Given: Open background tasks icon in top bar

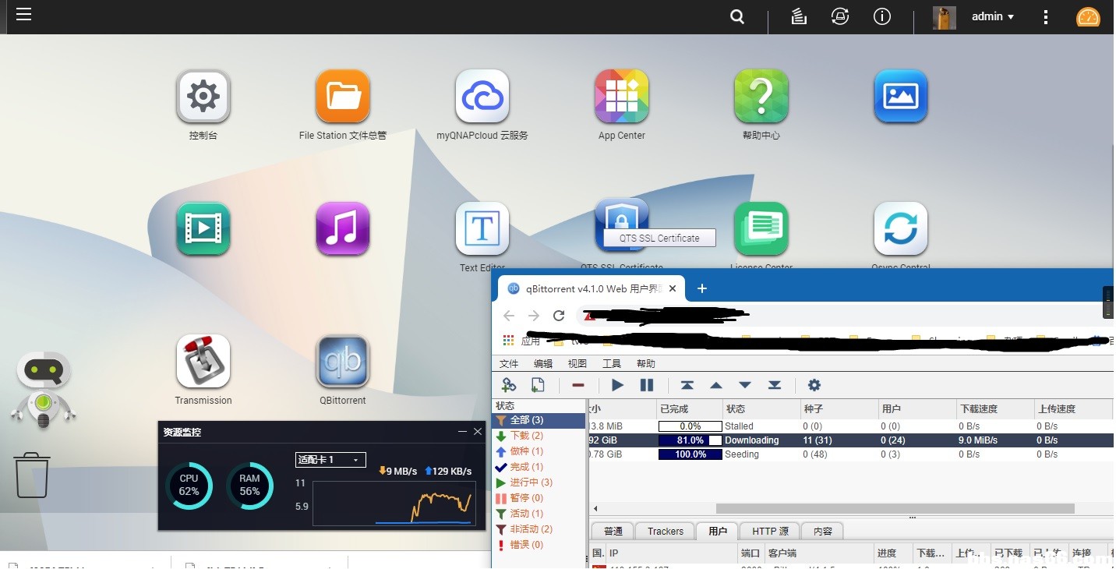Looking at the screenshot, I should (x=799, y=16).
